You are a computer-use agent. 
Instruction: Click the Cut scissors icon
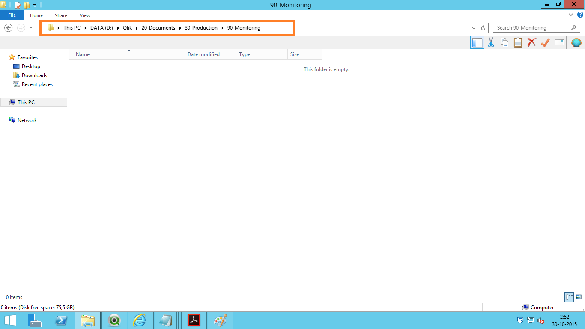click(x=491, y=42)
